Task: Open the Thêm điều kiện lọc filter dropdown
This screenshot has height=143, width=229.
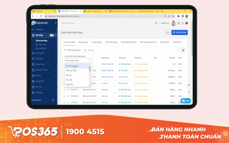Action: [x=72, y=50]
